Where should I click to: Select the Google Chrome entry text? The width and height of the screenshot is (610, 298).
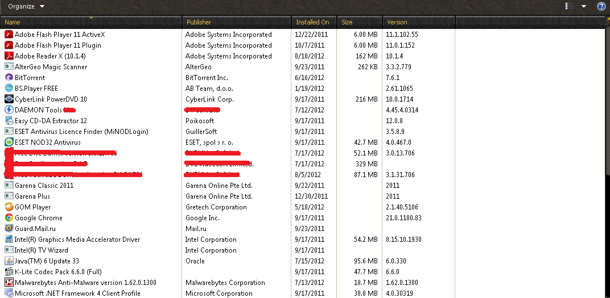[x=39, y=218]
